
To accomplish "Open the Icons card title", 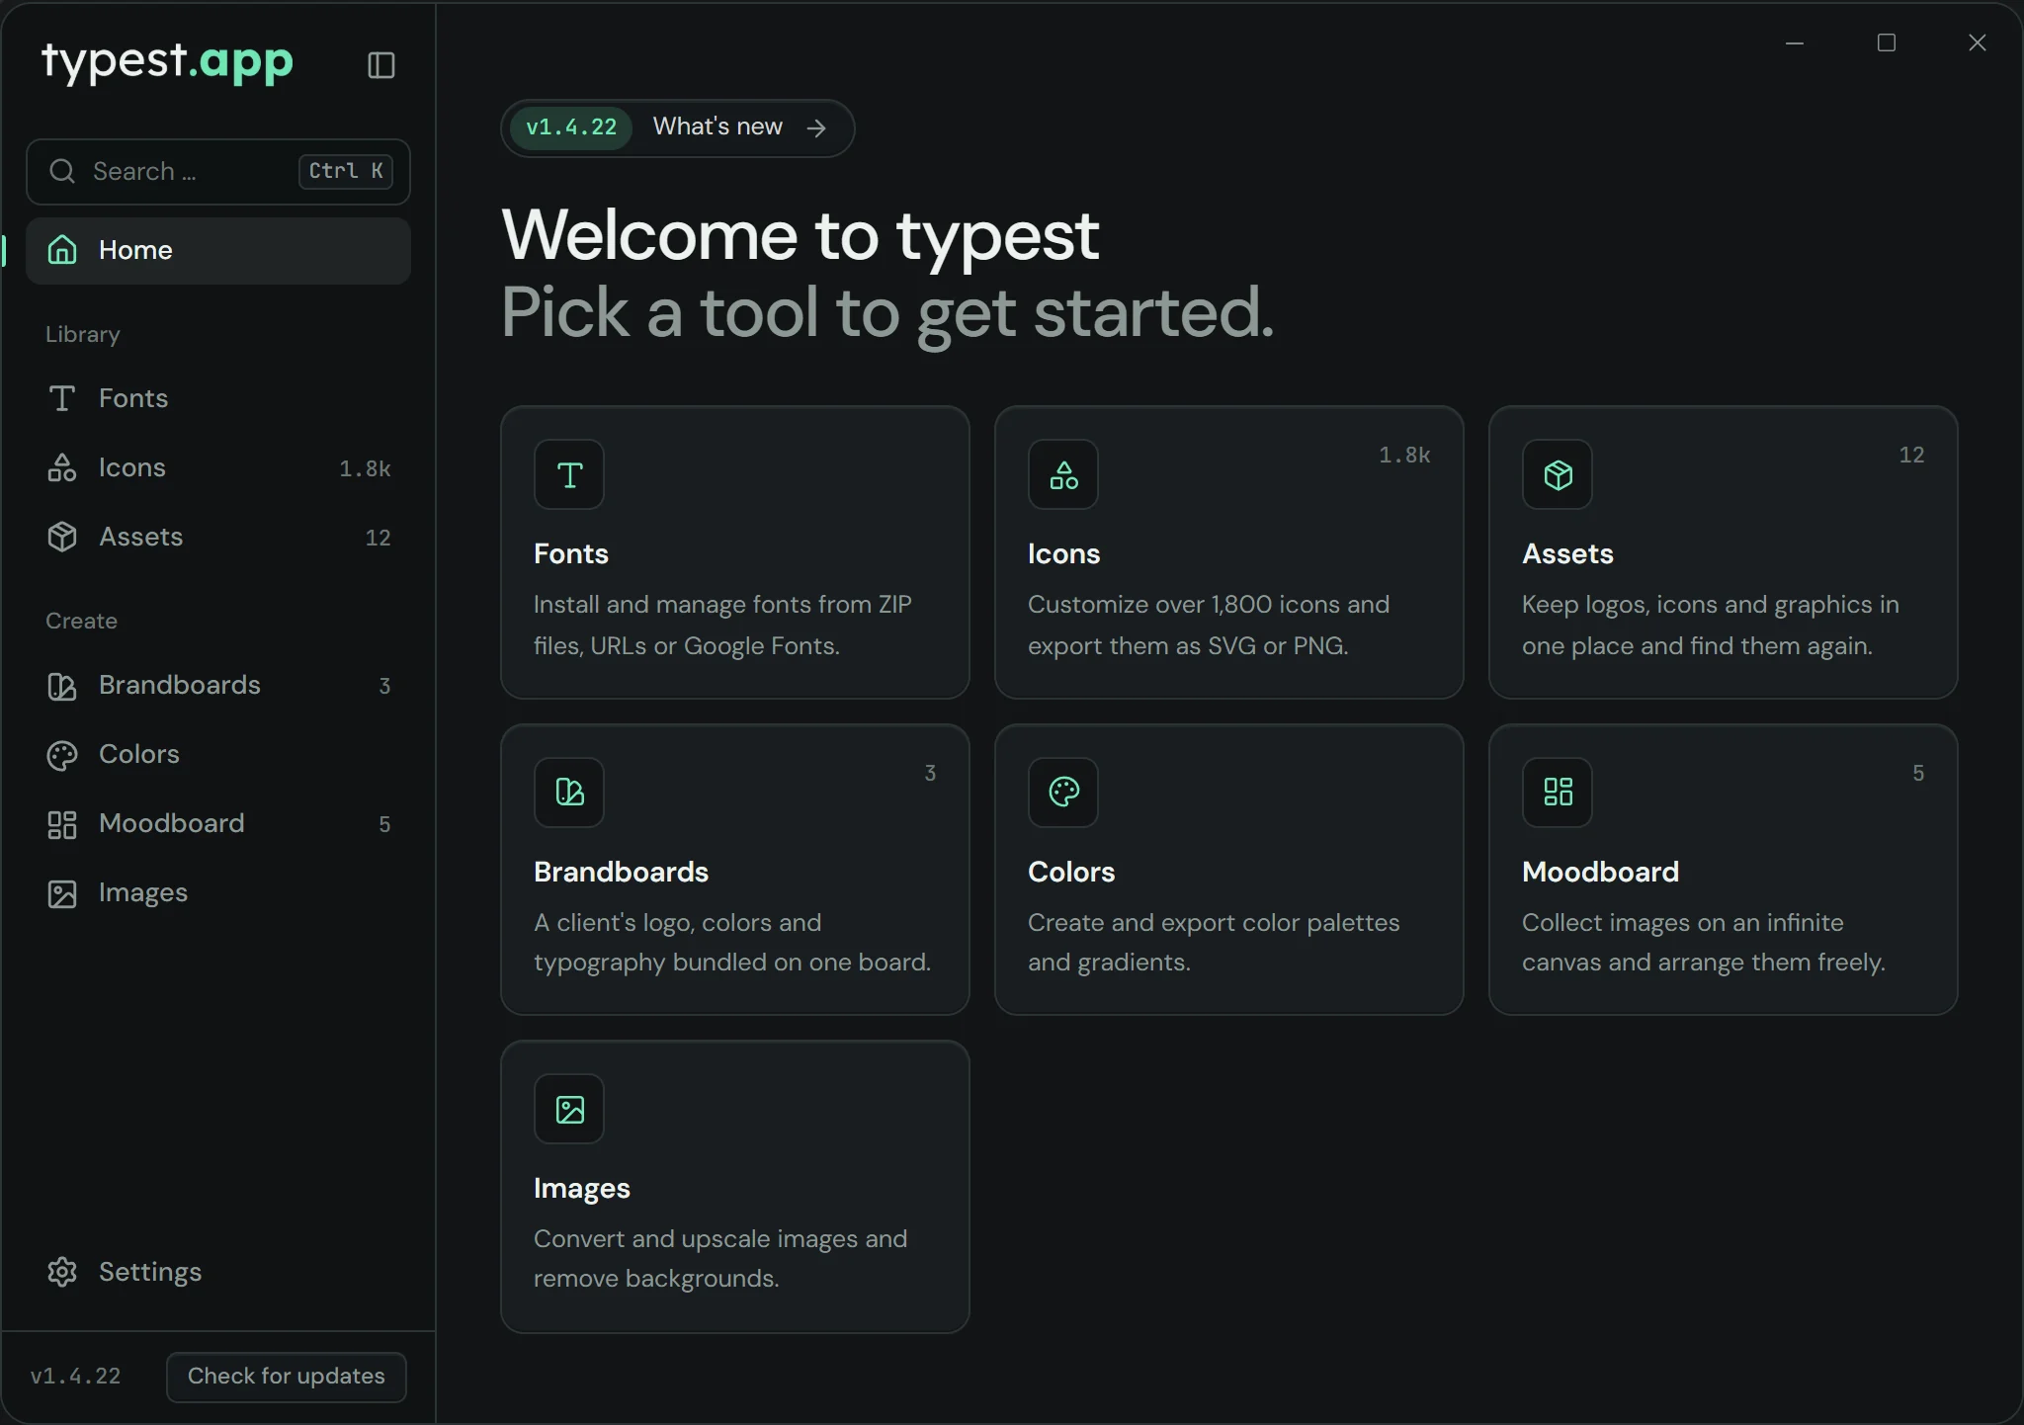I will 1063,553.
